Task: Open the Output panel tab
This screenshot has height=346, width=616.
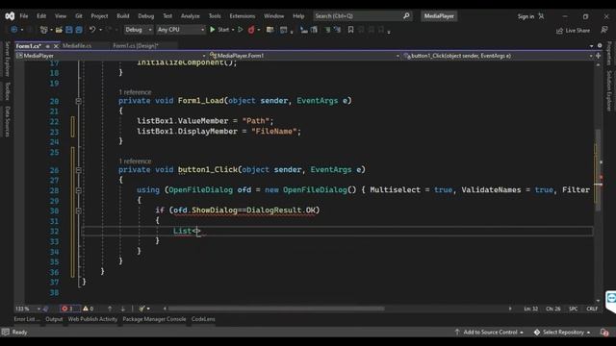Action: 54,319
